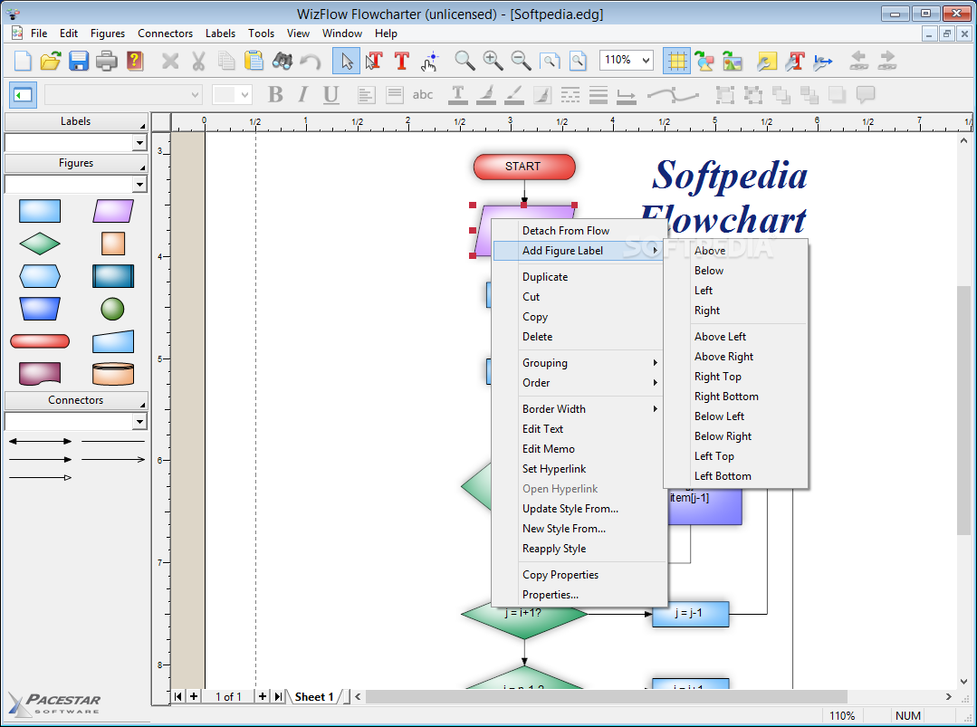Toggle Italic text formatting
The image size is (977, 727).
pos(302,95)
